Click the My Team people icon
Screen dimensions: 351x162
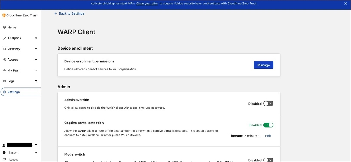point(4,70)
